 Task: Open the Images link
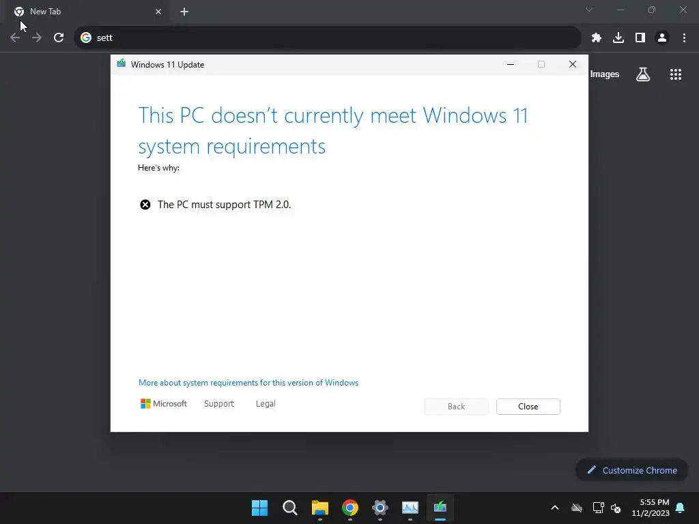[605, 74]
